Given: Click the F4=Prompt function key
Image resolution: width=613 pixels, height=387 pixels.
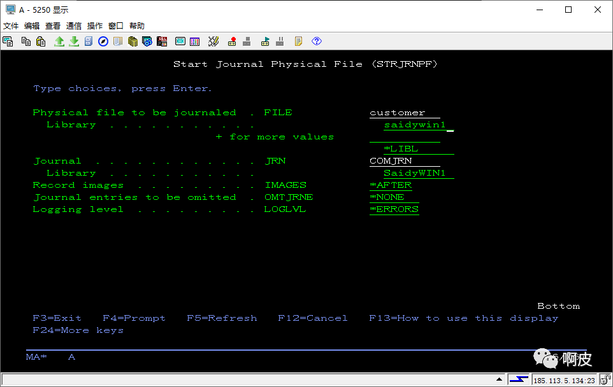Looking at the screenshot, I should click(x=134, y=318).
